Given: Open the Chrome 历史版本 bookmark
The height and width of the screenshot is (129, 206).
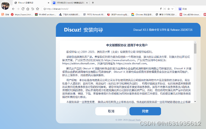Looking at the screenshot, I should [142, 15].
